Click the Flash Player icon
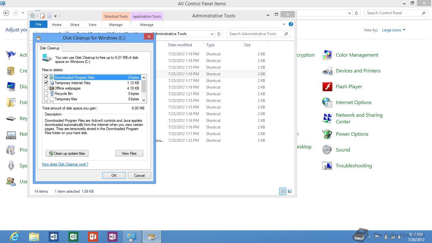The height and width of the screenshot is (243, 432). pyautogui.click(x=327, y=87)
